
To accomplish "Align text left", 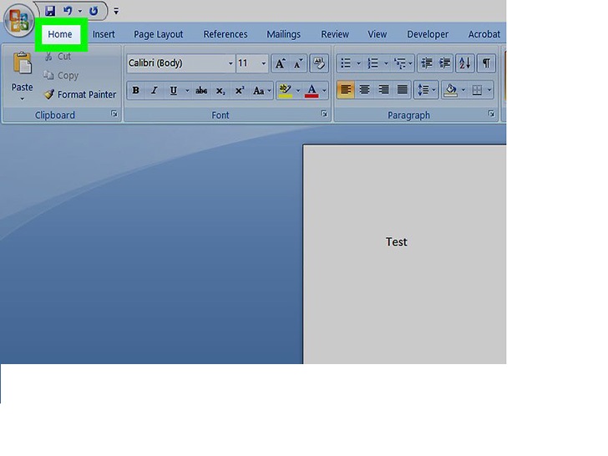I will point(346,90).
